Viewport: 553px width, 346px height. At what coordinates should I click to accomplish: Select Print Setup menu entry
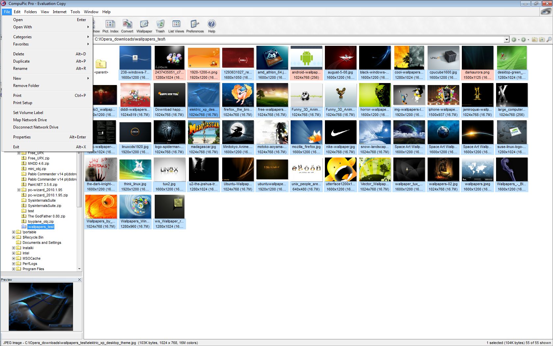(x=47, y=103)
